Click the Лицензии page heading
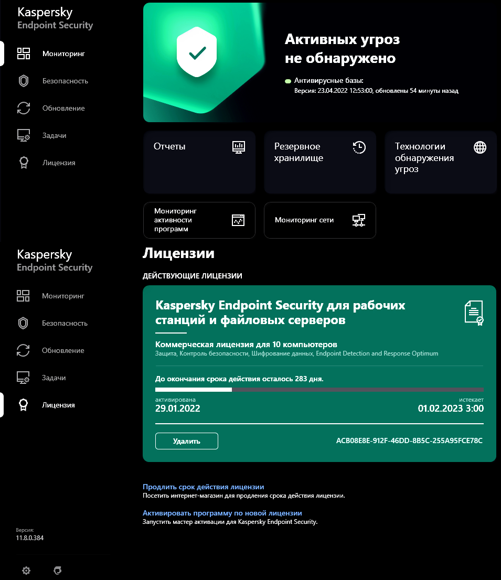This screenshot has height=580, width=501. 179,253
